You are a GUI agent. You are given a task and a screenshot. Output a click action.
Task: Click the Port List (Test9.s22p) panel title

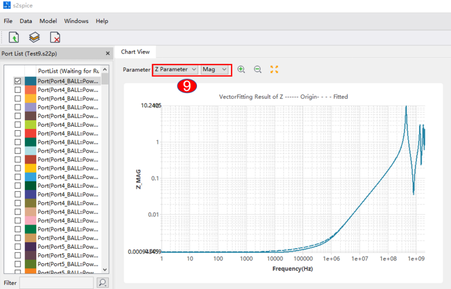[x=29, y=54]
